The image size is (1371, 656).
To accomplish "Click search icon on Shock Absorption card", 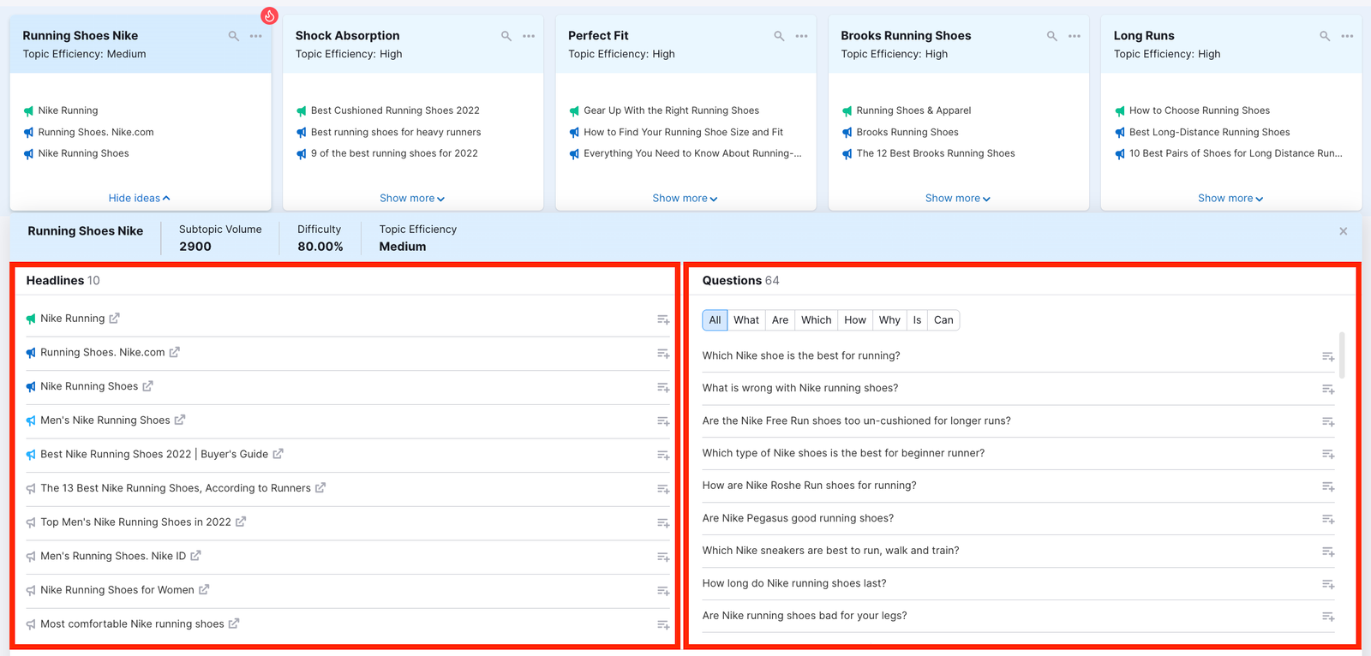I will click(x=506, y=36).
